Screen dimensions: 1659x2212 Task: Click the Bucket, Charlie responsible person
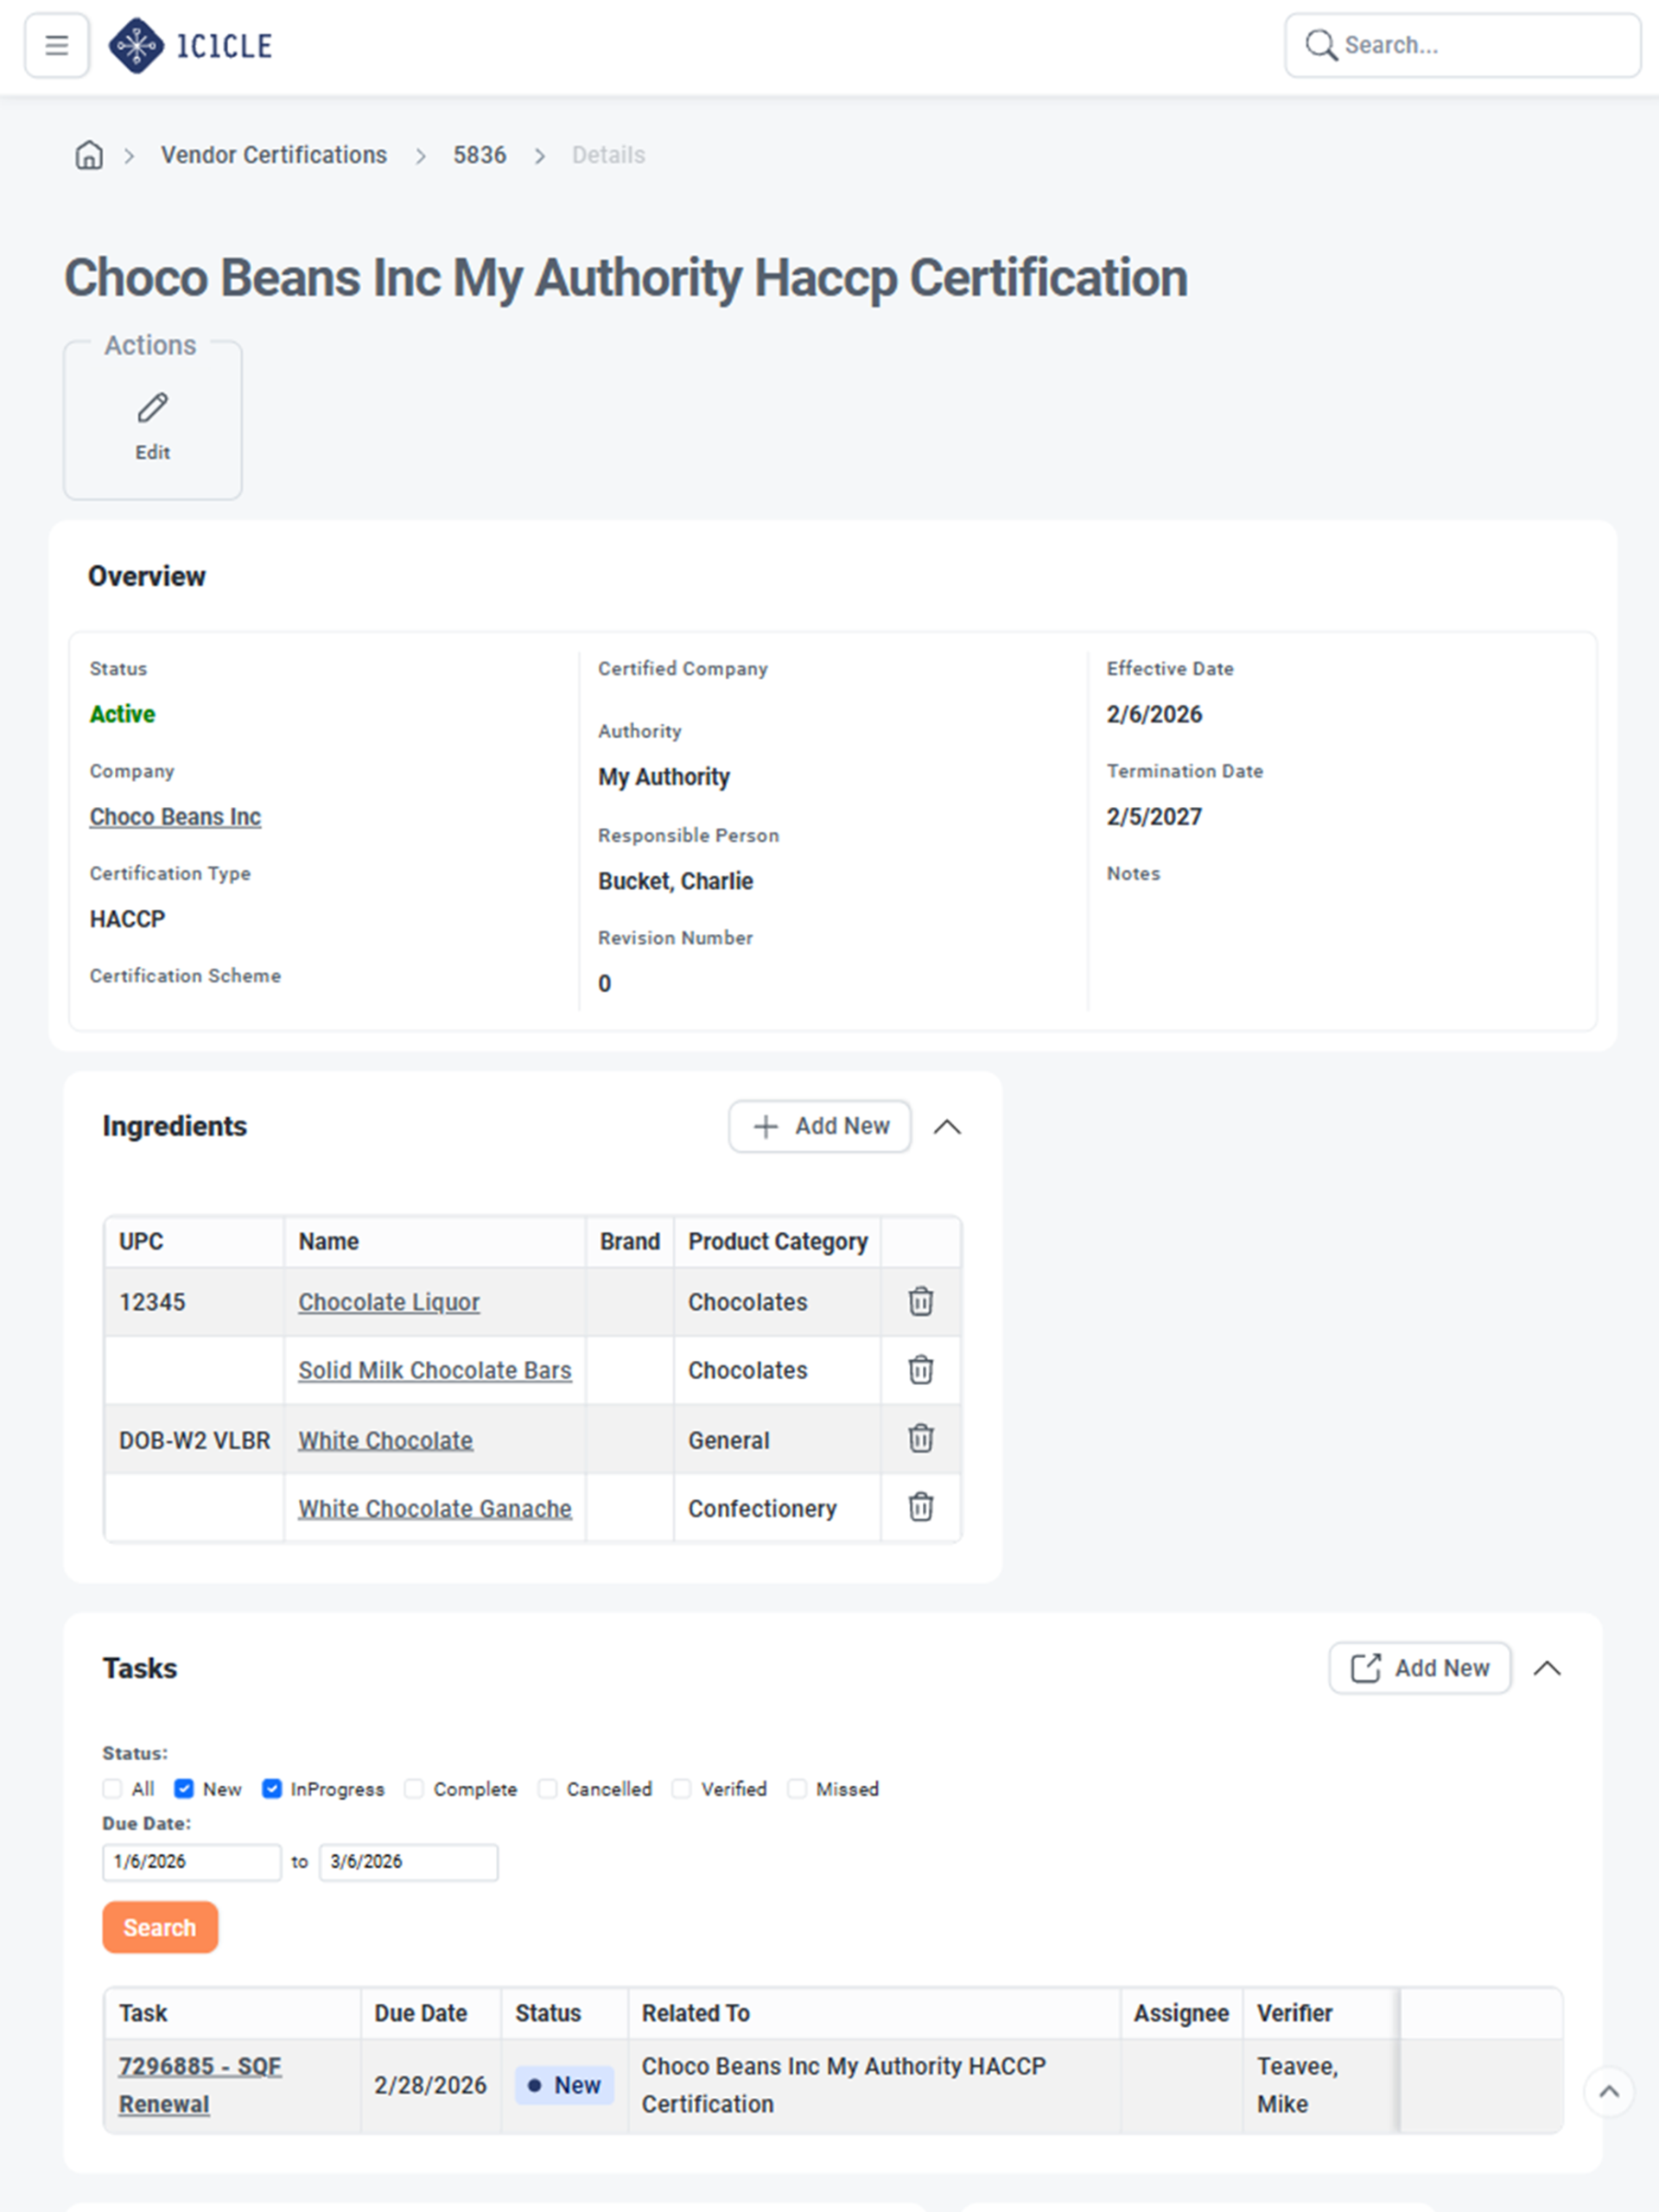[x=676, y=881]
